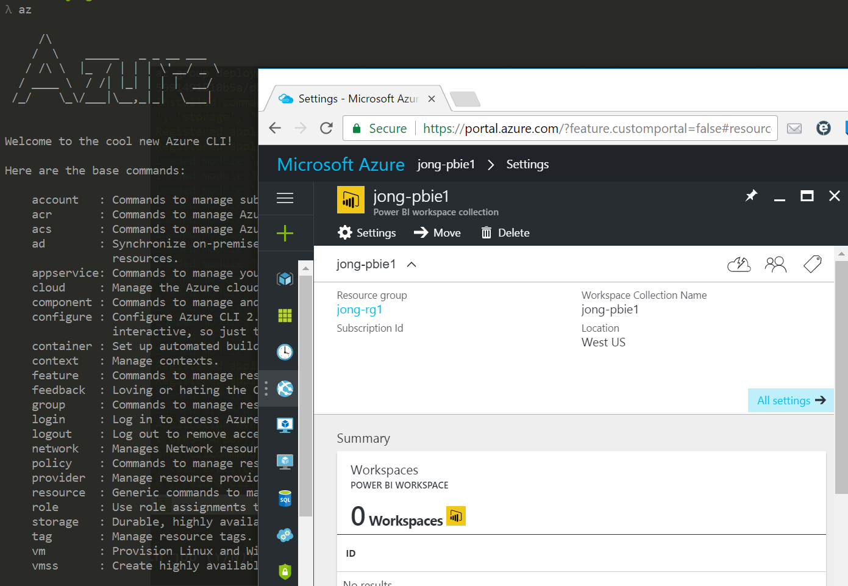This screenshot has height=586, width=848.
Task: Open the green grid All resources icon
Action: pos(285,315)
